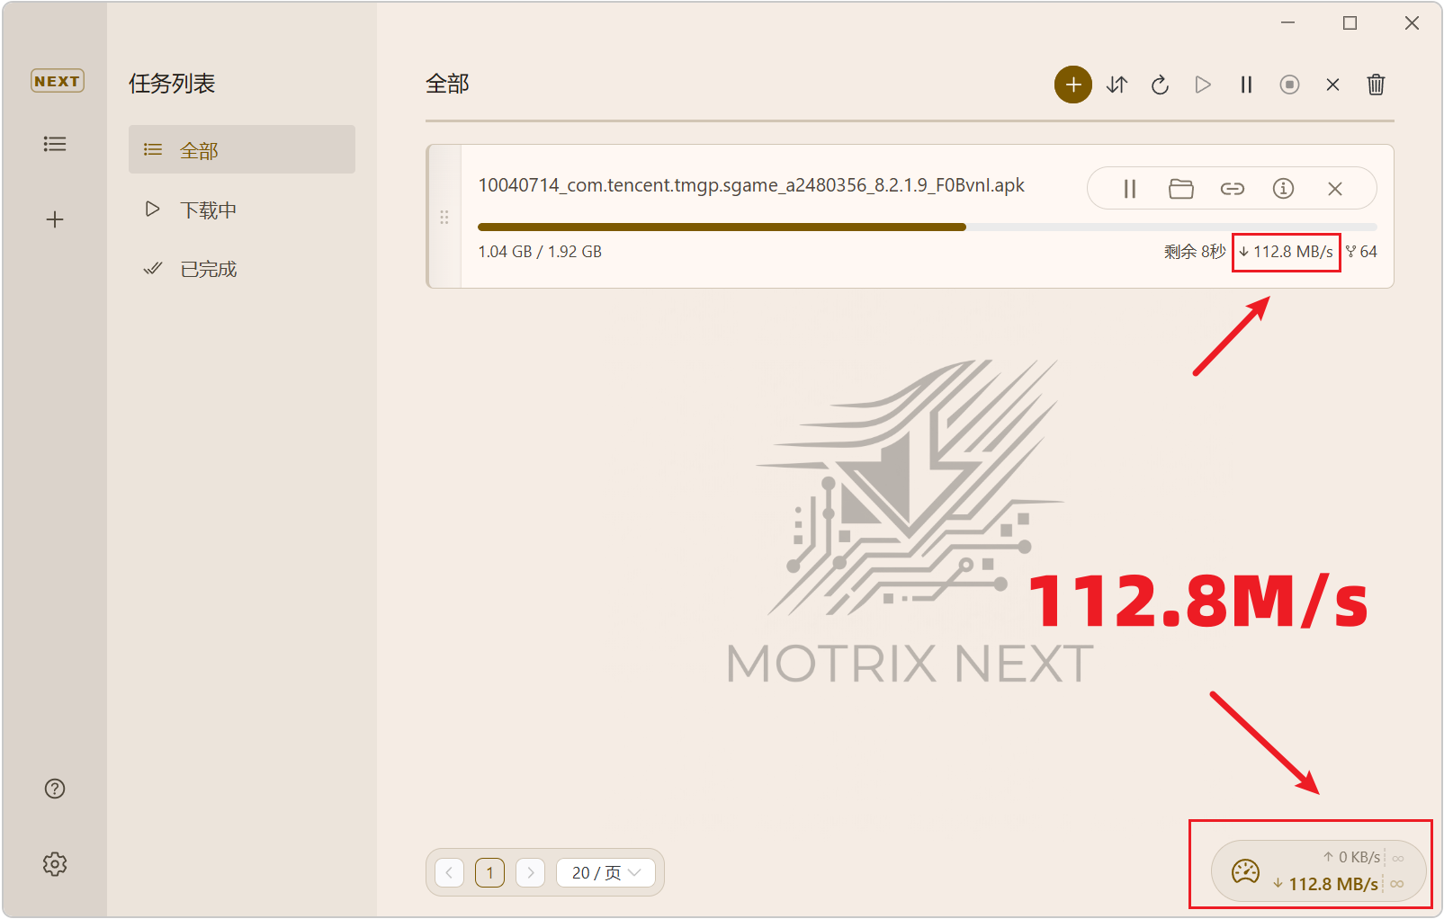Click the X icon in top toolbar

click(x=1332, y=85)
